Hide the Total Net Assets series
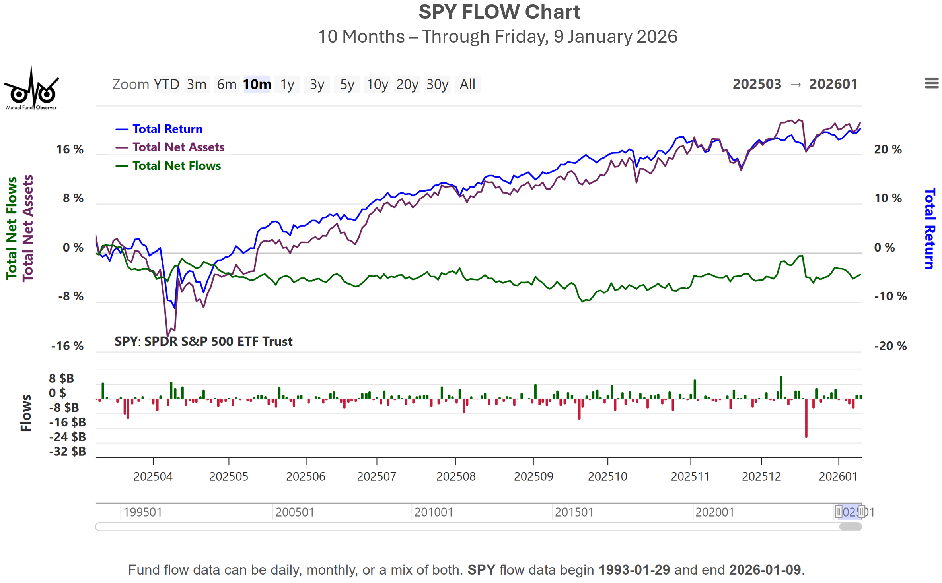 (178, 147)
